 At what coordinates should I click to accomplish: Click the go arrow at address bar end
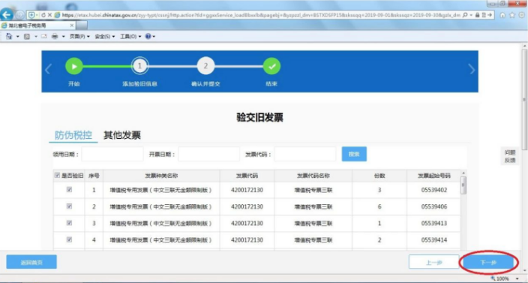click(x=490, y=15)
